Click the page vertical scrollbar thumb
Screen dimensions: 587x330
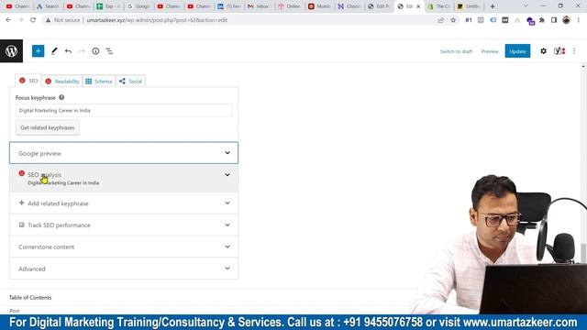(x=583, y=253)
